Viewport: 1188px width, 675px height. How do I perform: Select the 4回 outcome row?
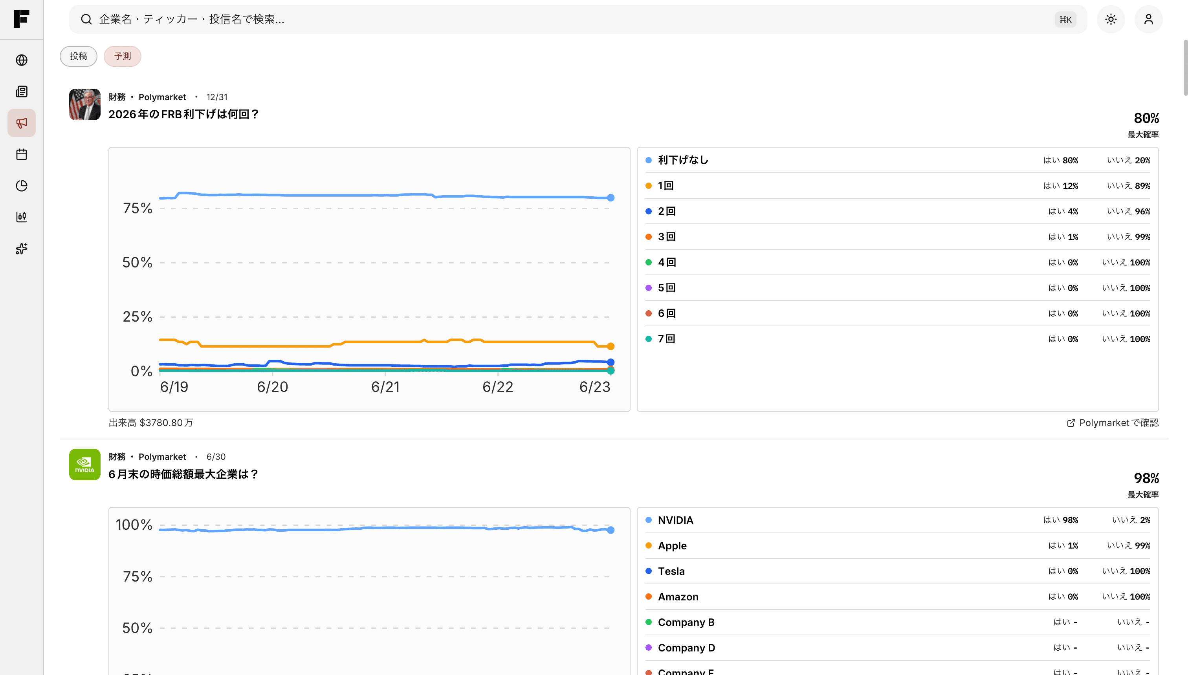pos(898,262)
